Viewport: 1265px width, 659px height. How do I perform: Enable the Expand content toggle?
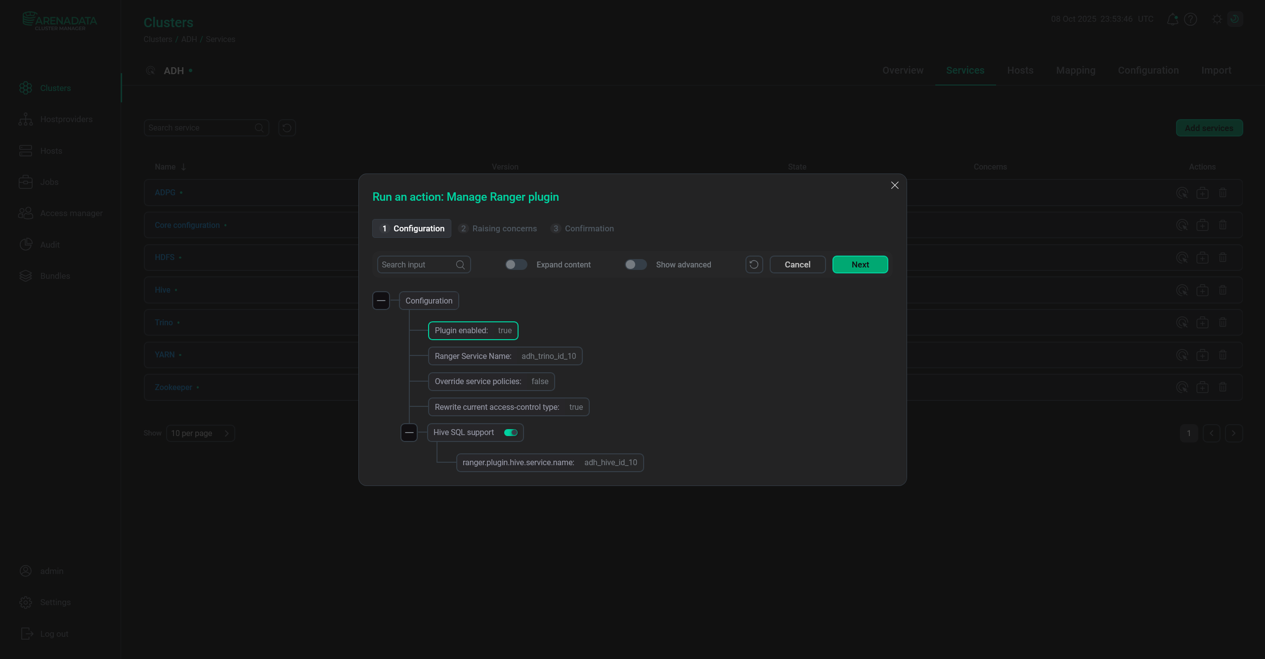coord(516,264)
